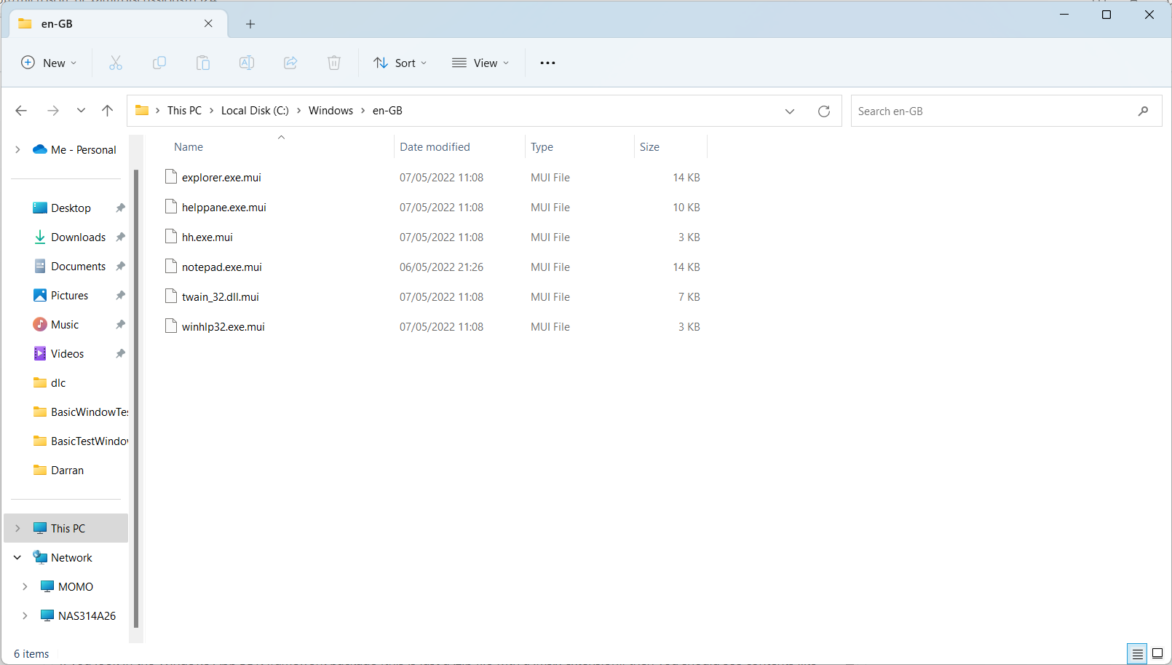Refresh the current folder
This screenshot has width=1172, height=665.
[x=823, y=111]
